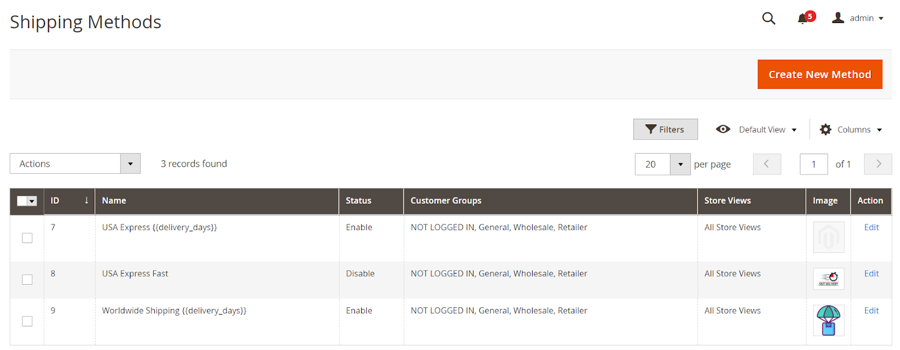Open the notifications bell icon
This screenshot has height=350, width=900.
point(803,19)
